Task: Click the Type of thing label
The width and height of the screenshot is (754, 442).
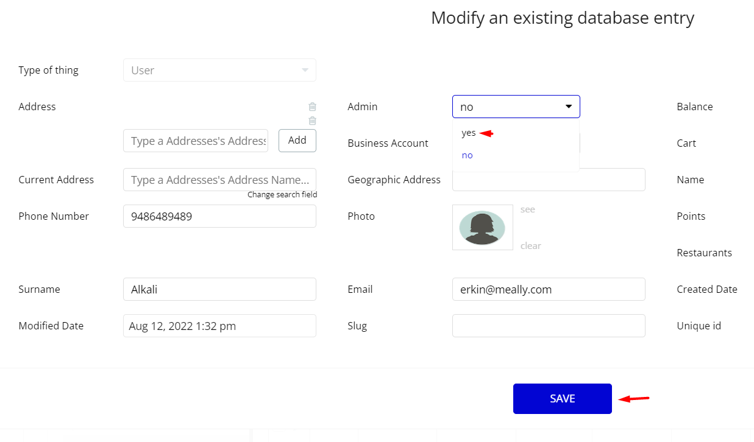Action: (x=49, y=70)
